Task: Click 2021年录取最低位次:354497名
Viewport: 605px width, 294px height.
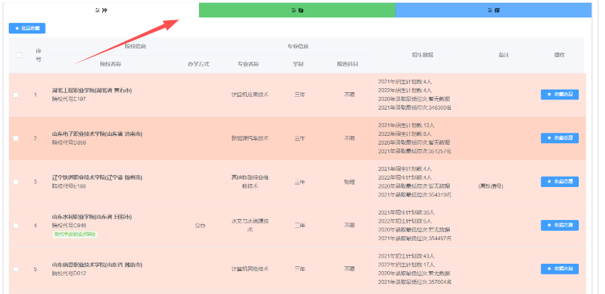Action: click(415, 238)
